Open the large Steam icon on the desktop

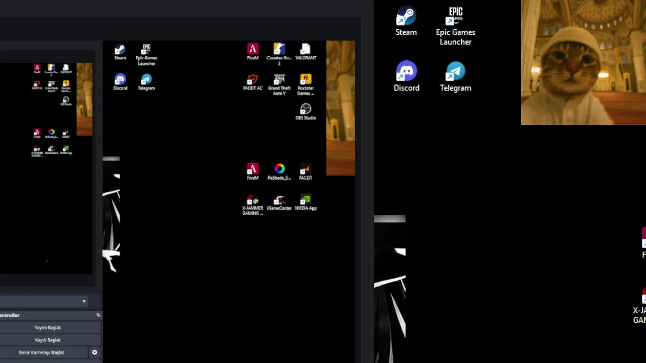point(406,22)
